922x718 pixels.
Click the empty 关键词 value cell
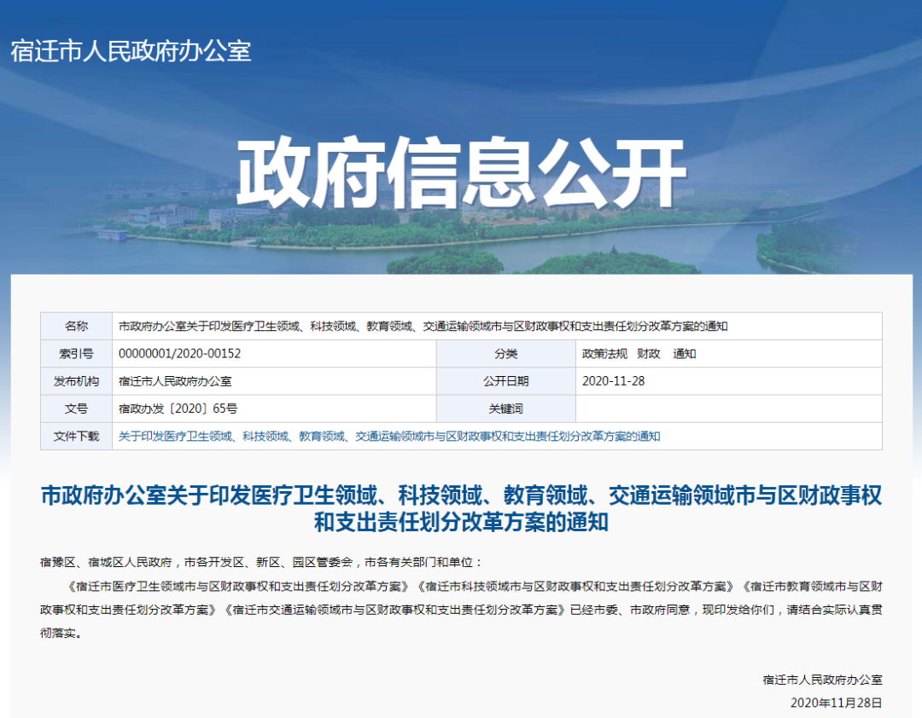[x=729, y=409]
